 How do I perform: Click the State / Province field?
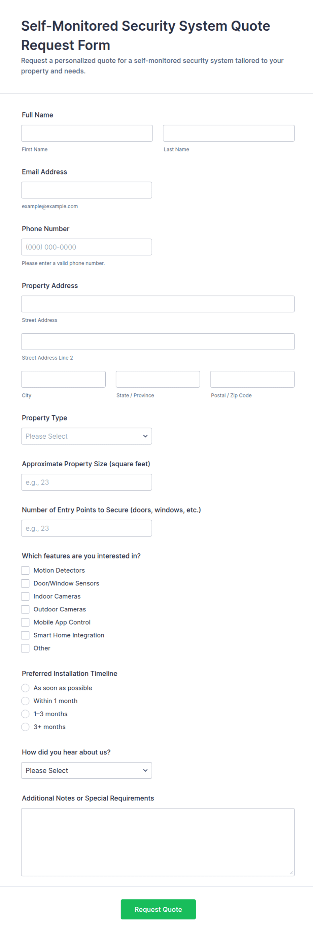pos(158,379)
